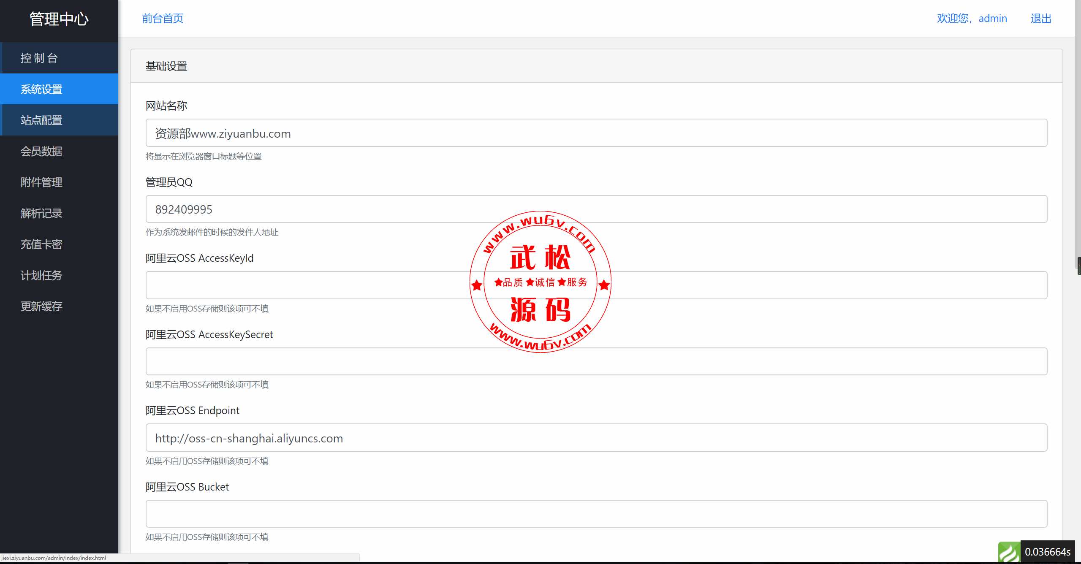
Task: Focus the 网站名称 input field
Action: coord(596,133)
